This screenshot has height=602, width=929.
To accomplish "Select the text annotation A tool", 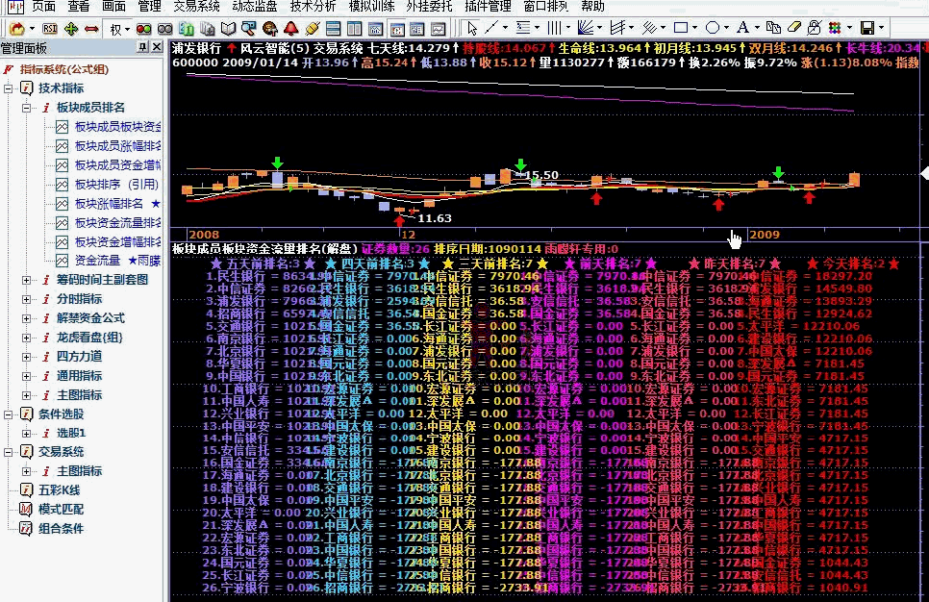I will point(742,27).
